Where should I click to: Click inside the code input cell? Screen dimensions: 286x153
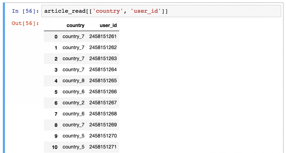click(x=220, y=11)
